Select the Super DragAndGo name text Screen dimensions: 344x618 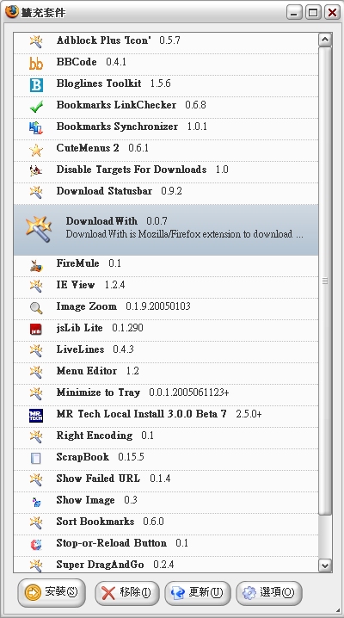(100, 565)
